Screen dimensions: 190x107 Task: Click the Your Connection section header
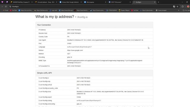pyautogui.click(x=94, y=25)
